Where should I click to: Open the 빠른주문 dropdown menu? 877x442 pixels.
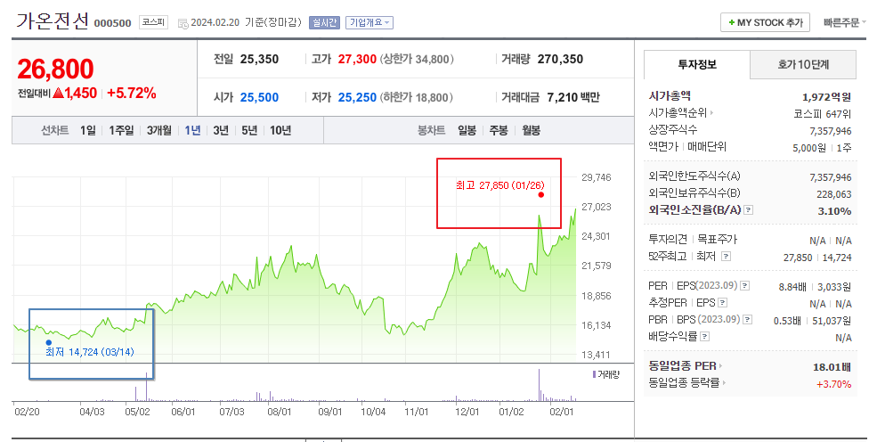(845, 22)
